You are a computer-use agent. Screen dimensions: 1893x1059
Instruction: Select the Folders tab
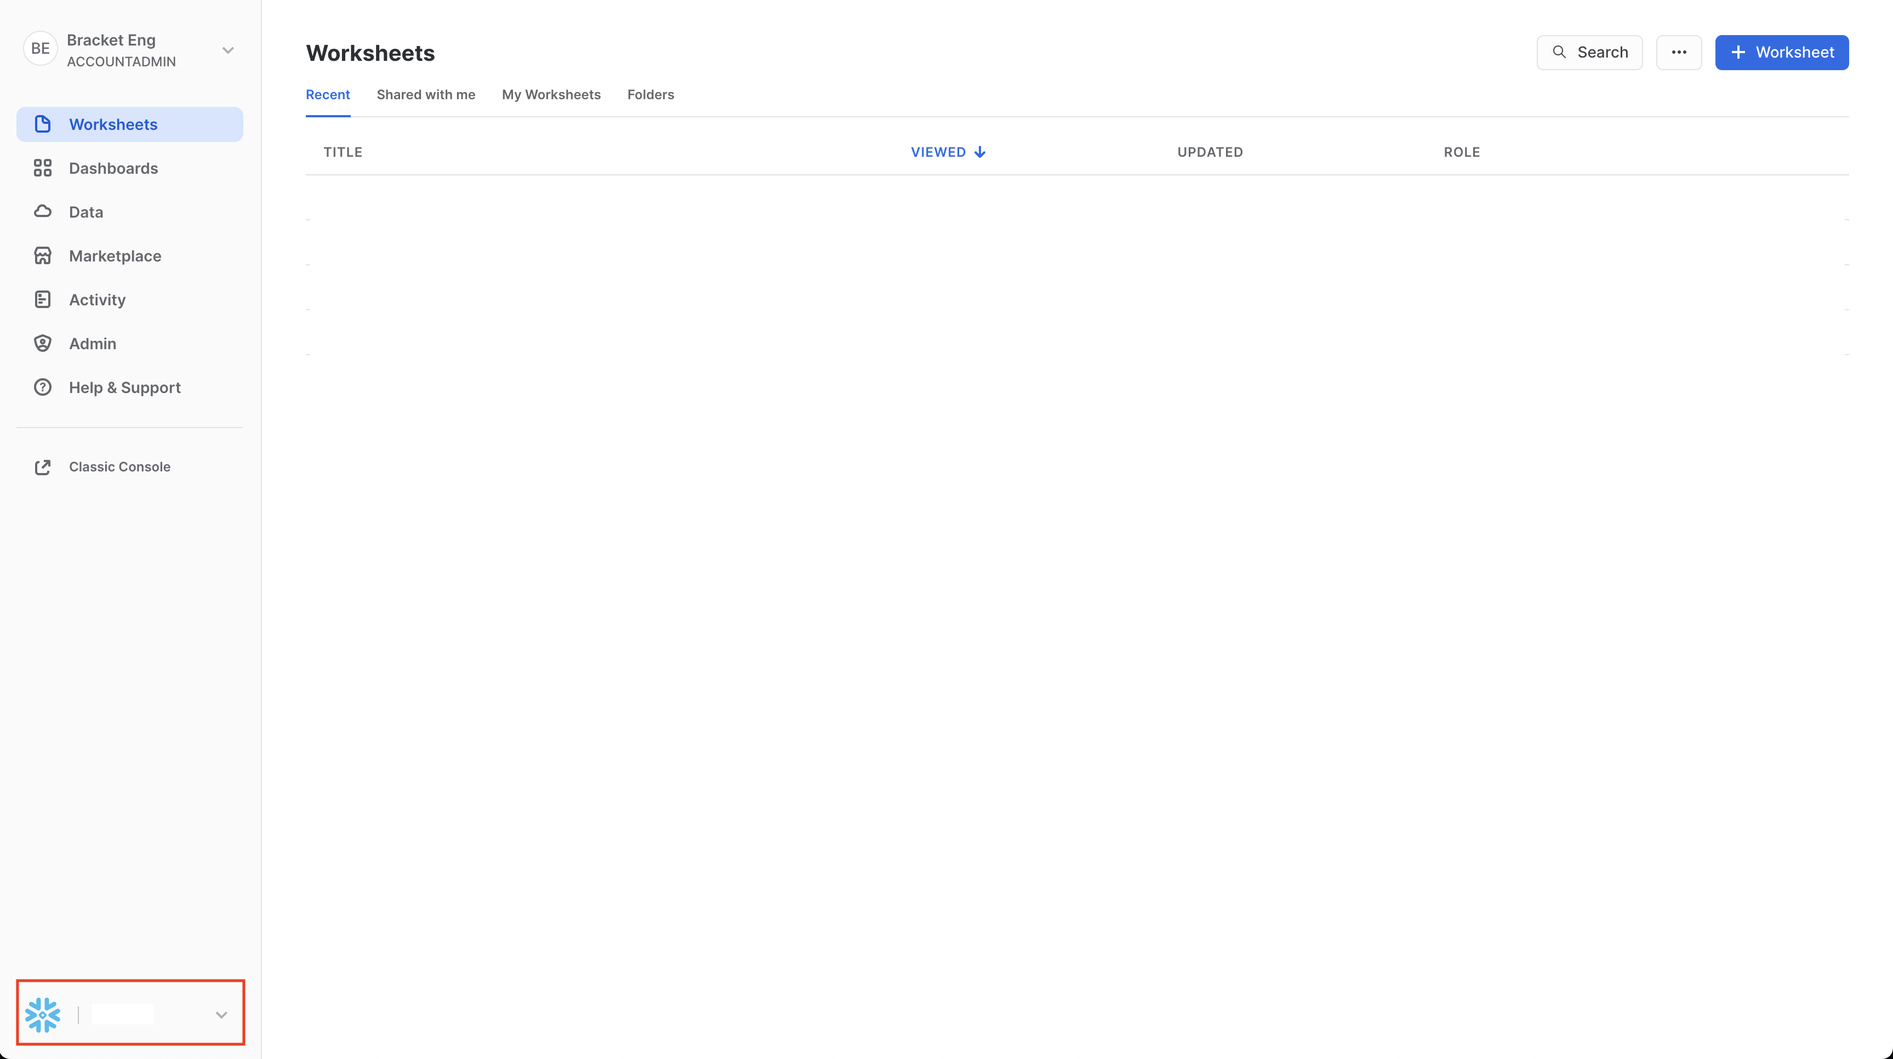click(651, 95)
